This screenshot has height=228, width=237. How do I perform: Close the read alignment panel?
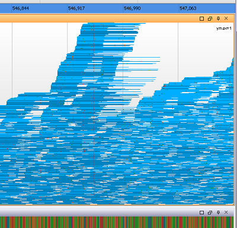[x=226, y=18]
